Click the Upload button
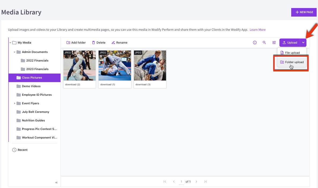This screenshot has height=188, width=318. 290,43
